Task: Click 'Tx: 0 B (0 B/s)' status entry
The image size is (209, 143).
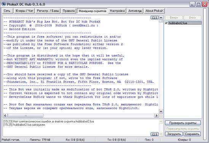Action: pos(116,140)
